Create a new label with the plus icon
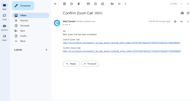 click(46, 50)
